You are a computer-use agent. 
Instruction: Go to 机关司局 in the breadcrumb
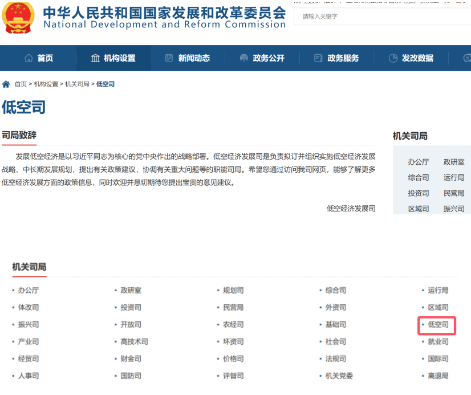coord(77,84)
